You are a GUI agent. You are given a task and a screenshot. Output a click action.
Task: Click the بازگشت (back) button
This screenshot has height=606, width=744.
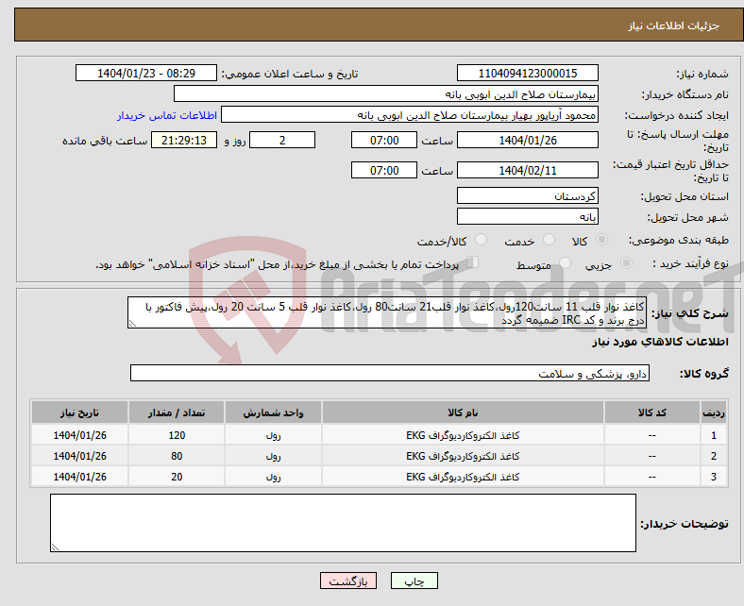click(348, 581)
